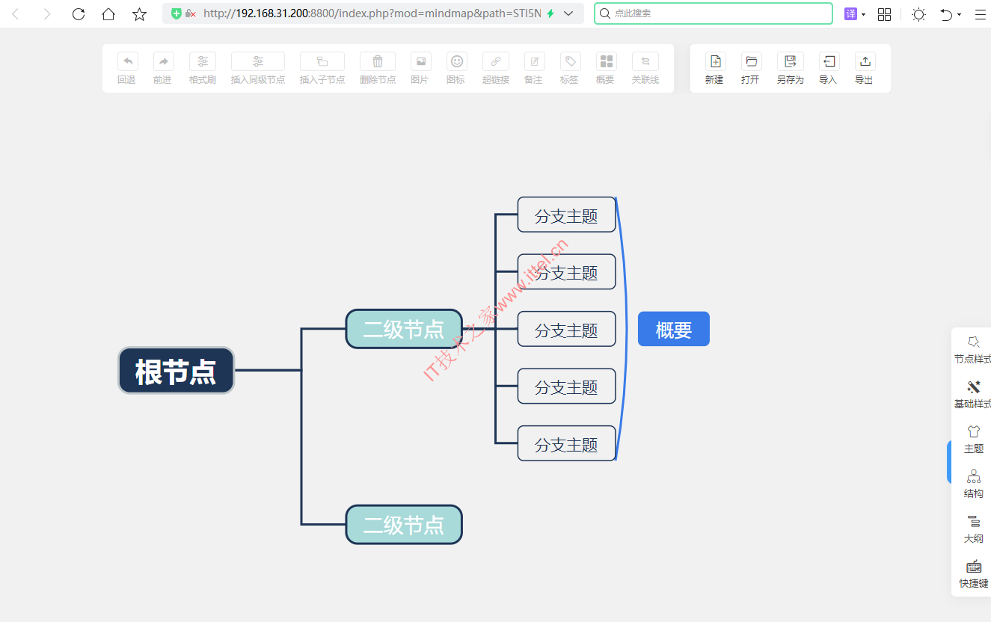Toggle the browser light mode sun icon
991x622 pixels.
(x=918, y=13)
